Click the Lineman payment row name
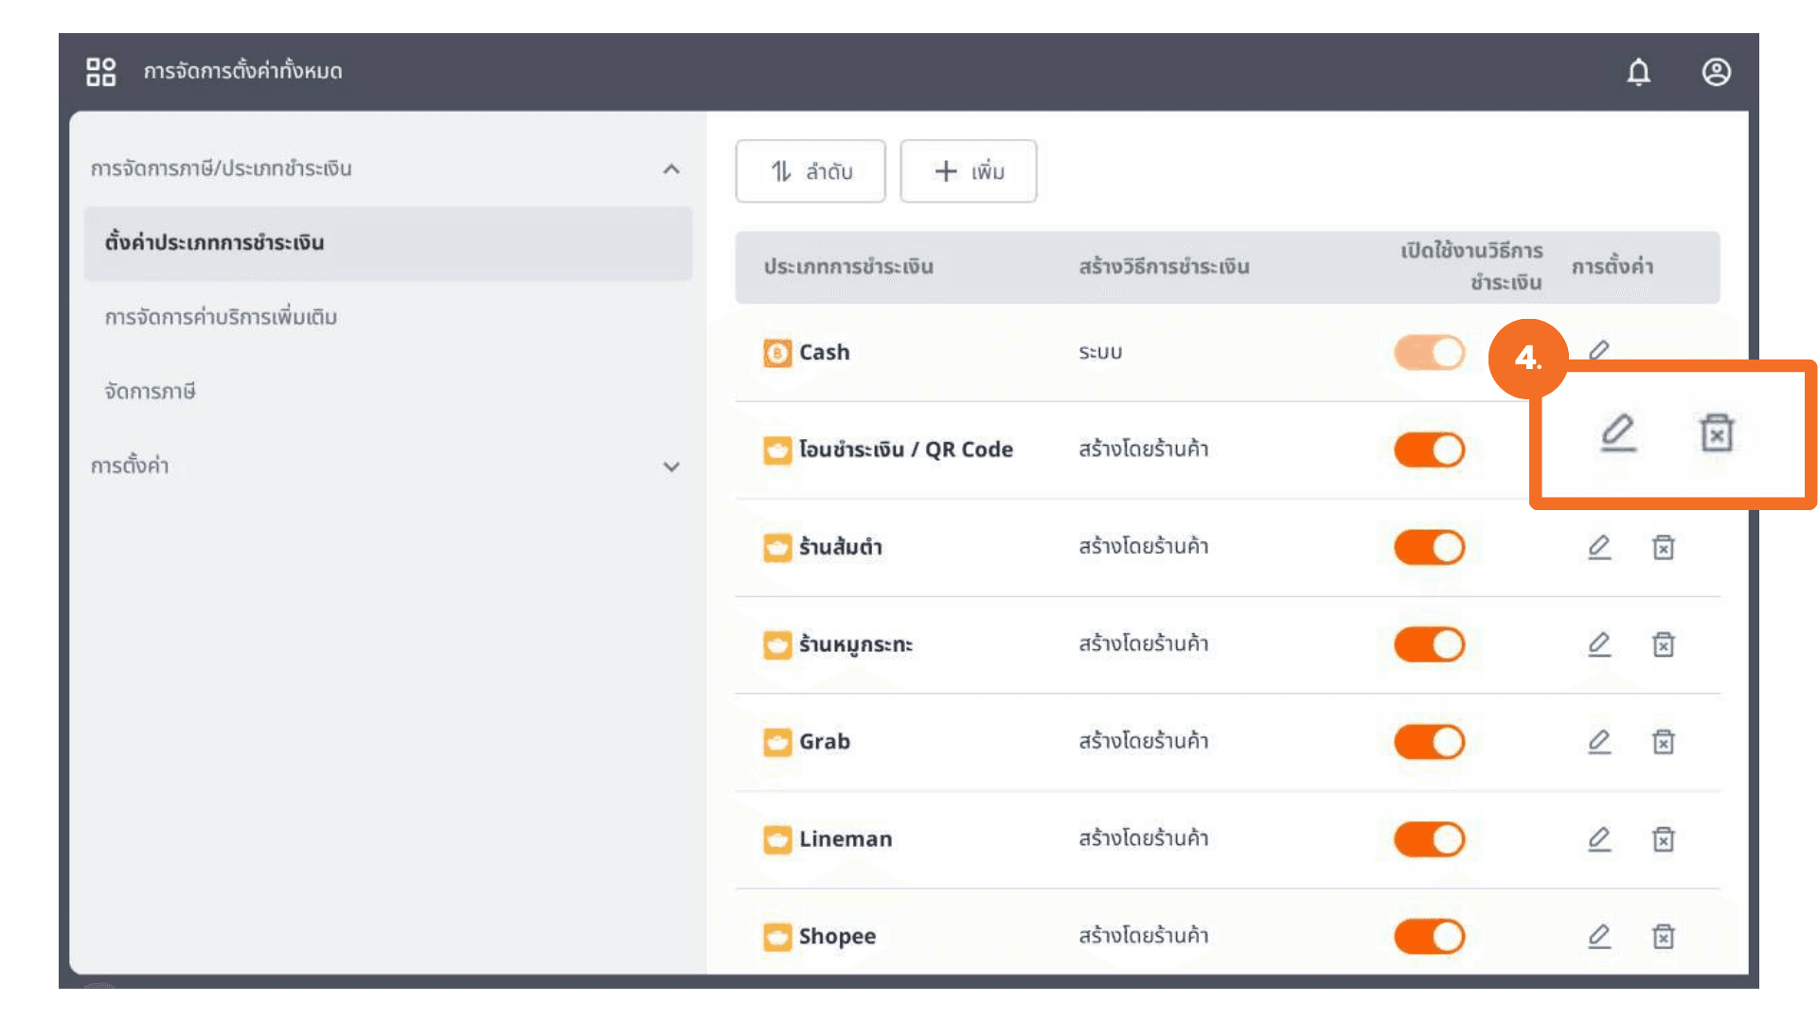 coord(845,839)
